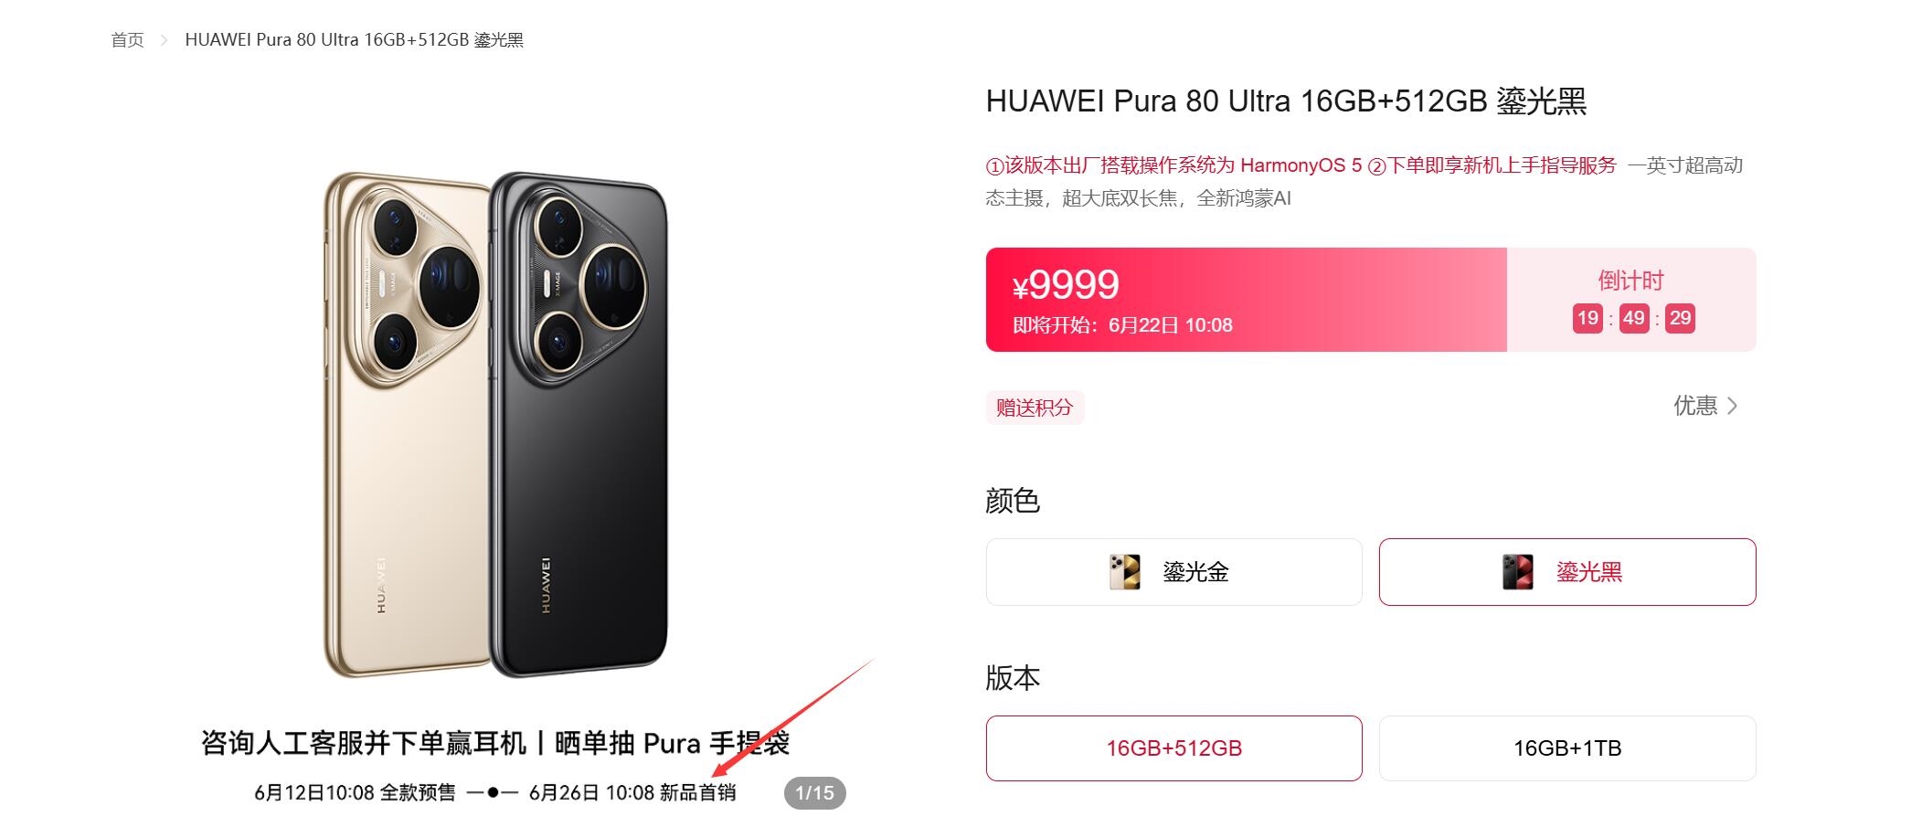Click the timeline dot between sale dates
The height and width of the screenshot is (827, 1922).
click(x=493, y=792)
